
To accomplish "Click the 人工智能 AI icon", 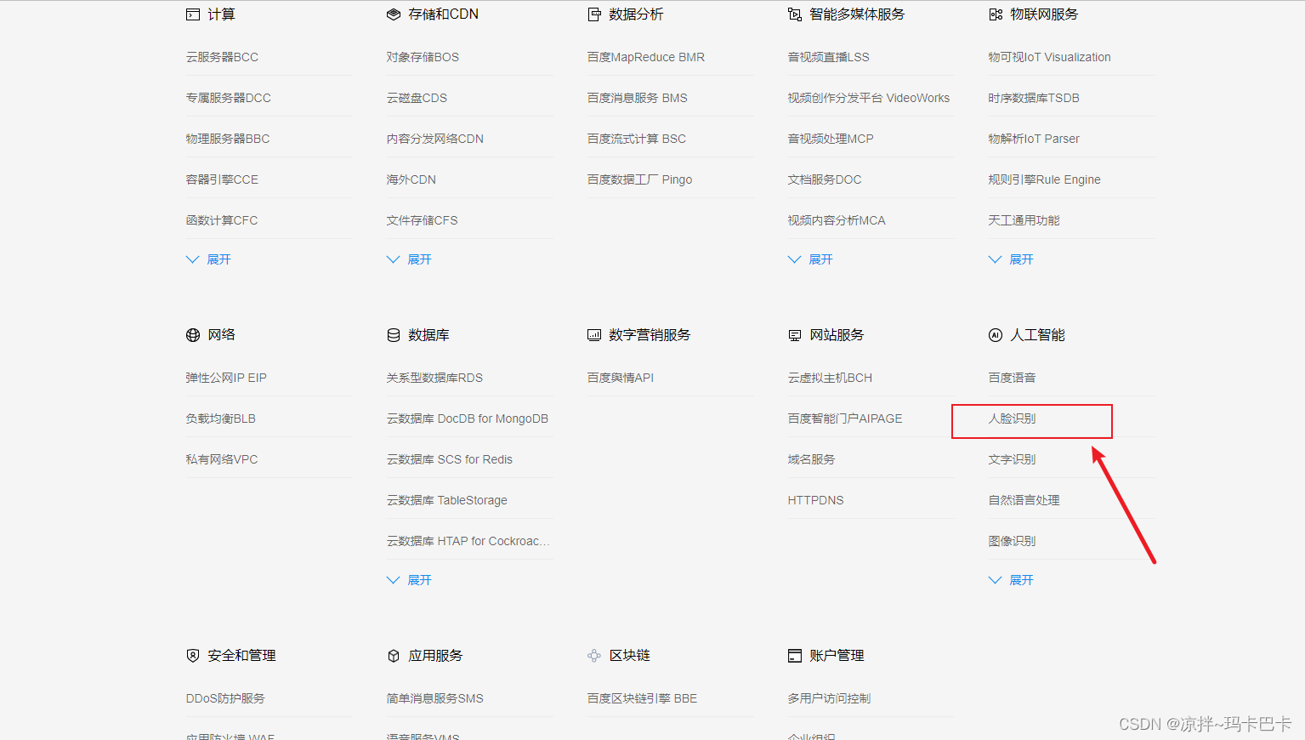I will tap(996, 335).
